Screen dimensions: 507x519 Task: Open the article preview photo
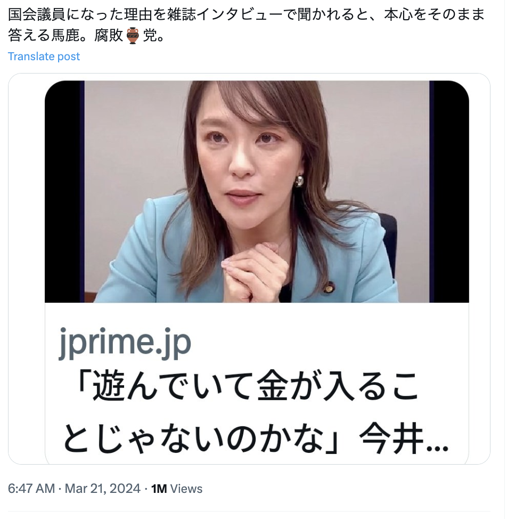point(257,191)
